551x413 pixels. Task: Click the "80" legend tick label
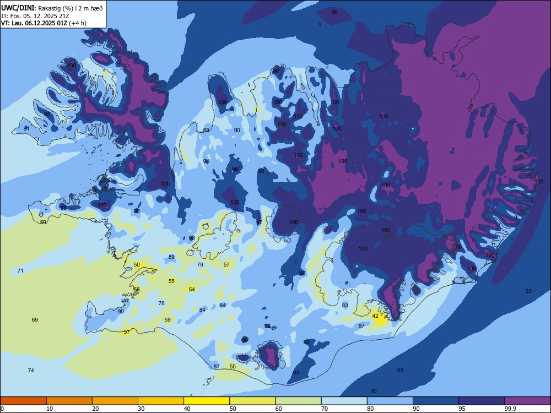coord(370,409)
